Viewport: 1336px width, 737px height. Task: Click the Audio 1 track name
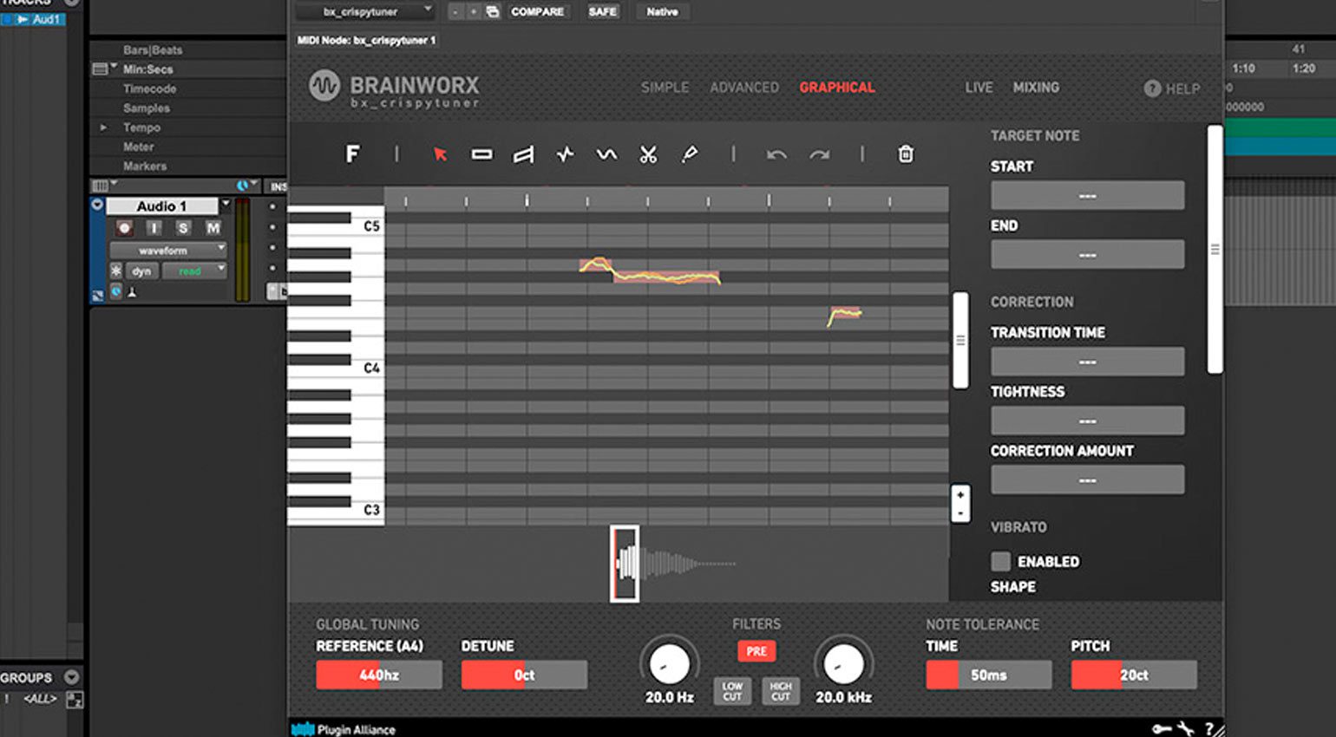pos(161,205)
